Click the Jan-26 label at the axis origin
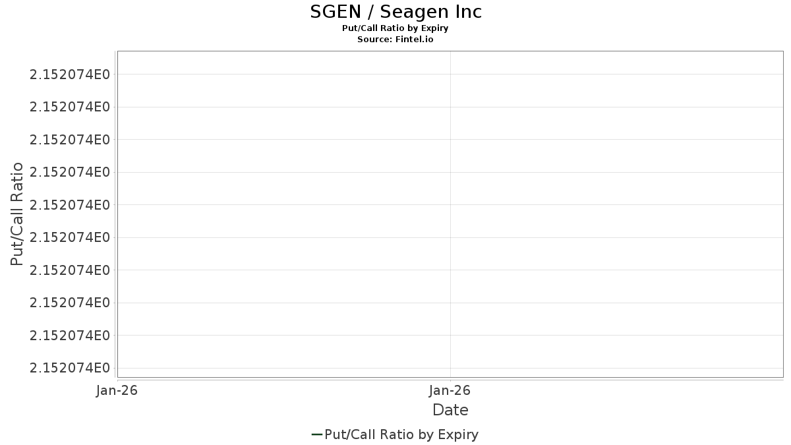Image resolution: width=791 pixels, height=445 pixels. tap(117, 391)
